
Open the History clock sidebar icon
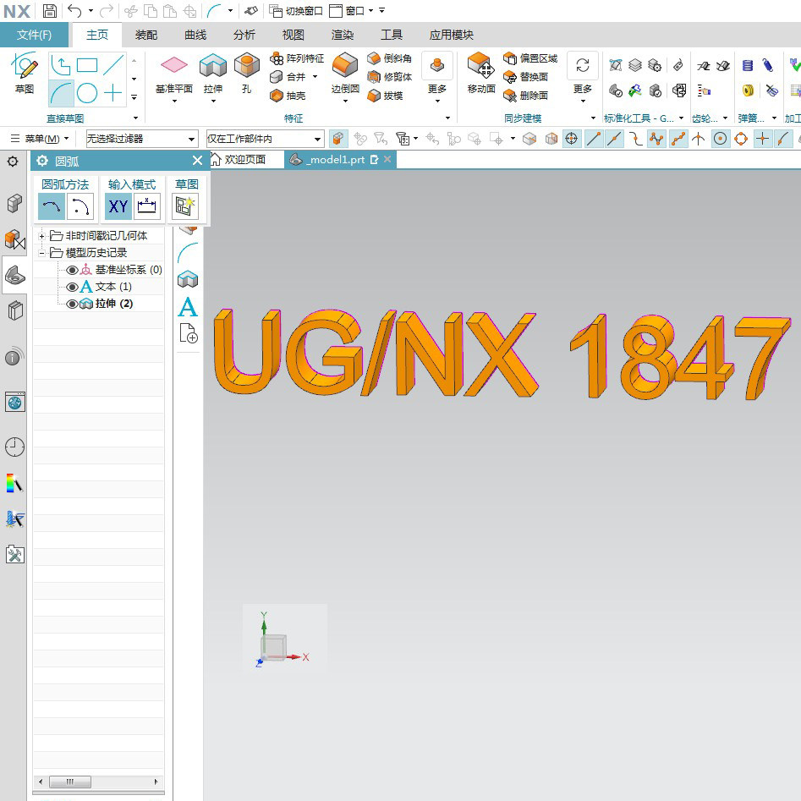(x=14, y=447)
